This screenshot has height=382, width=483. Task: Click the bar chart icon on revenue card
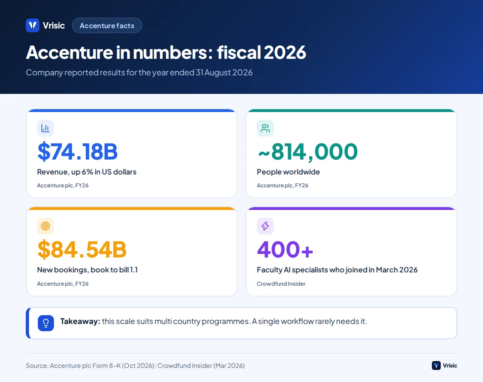click(45, 128)
